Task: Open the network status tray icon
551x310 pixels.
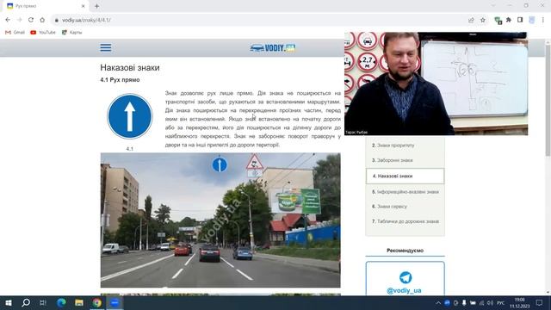Action: 481,302
